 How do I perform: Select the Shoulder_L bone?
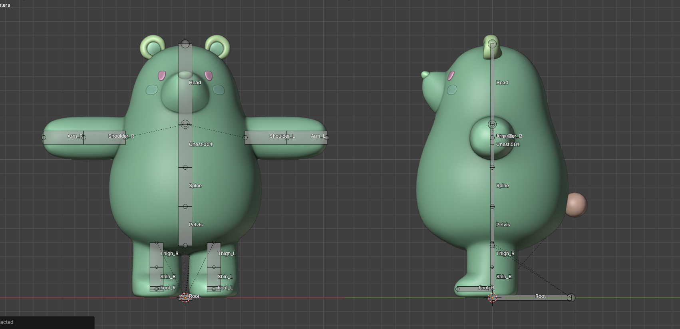coord(266,137)
